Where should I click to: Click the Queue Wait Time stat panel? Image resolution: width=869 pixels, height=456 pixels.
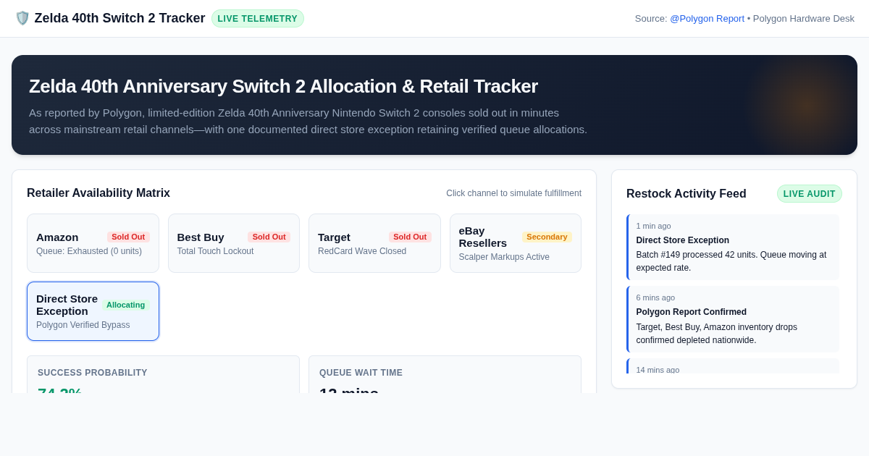[445, 374]
